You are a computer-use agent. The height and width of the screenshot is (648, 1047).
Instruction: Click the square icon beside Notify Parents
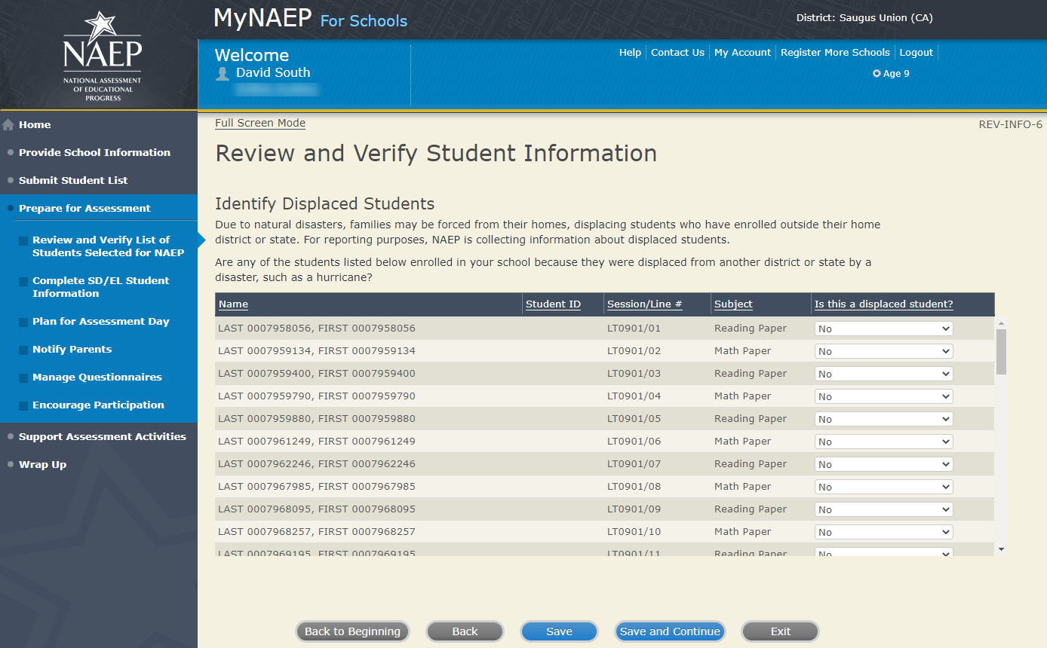(x=23, y=350)
